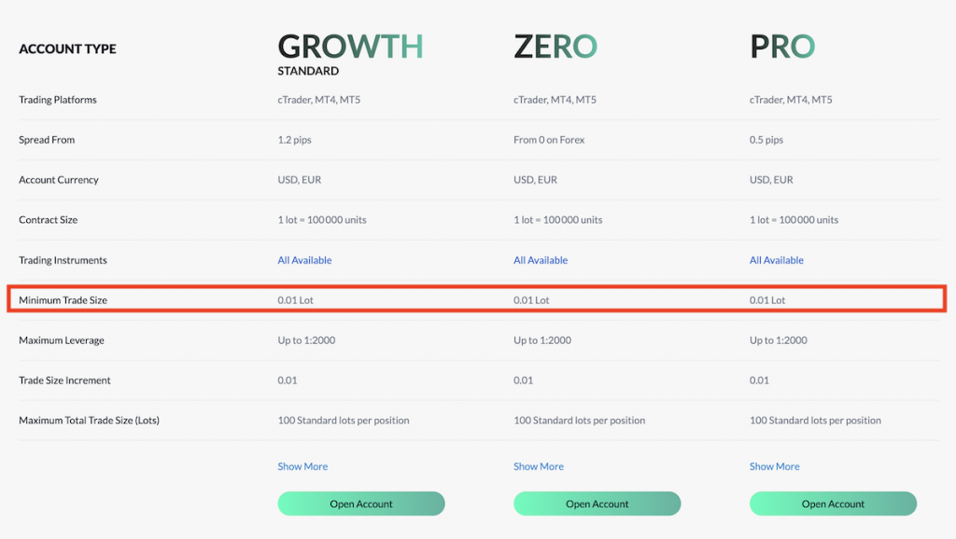Click the Trading Platforms row label
Image resolution: width=956 pixels, height=539 pixels.
coord(57,100)
